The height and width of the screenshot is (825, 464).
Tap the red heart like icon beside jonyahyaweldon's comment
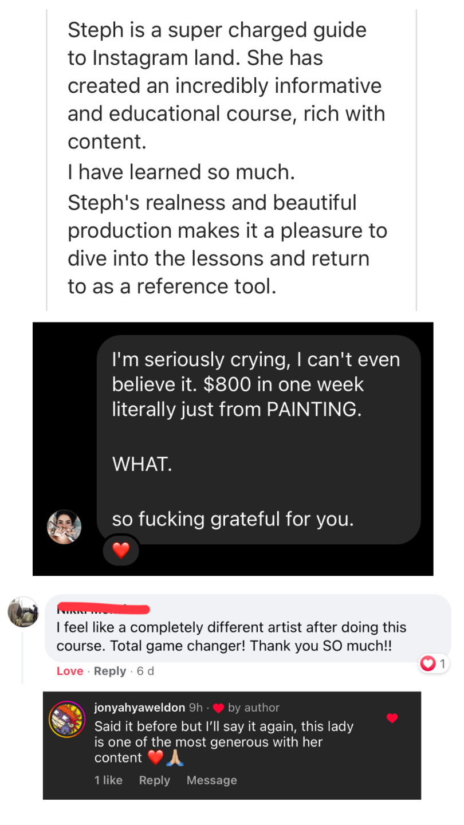(x=392, y=718)
